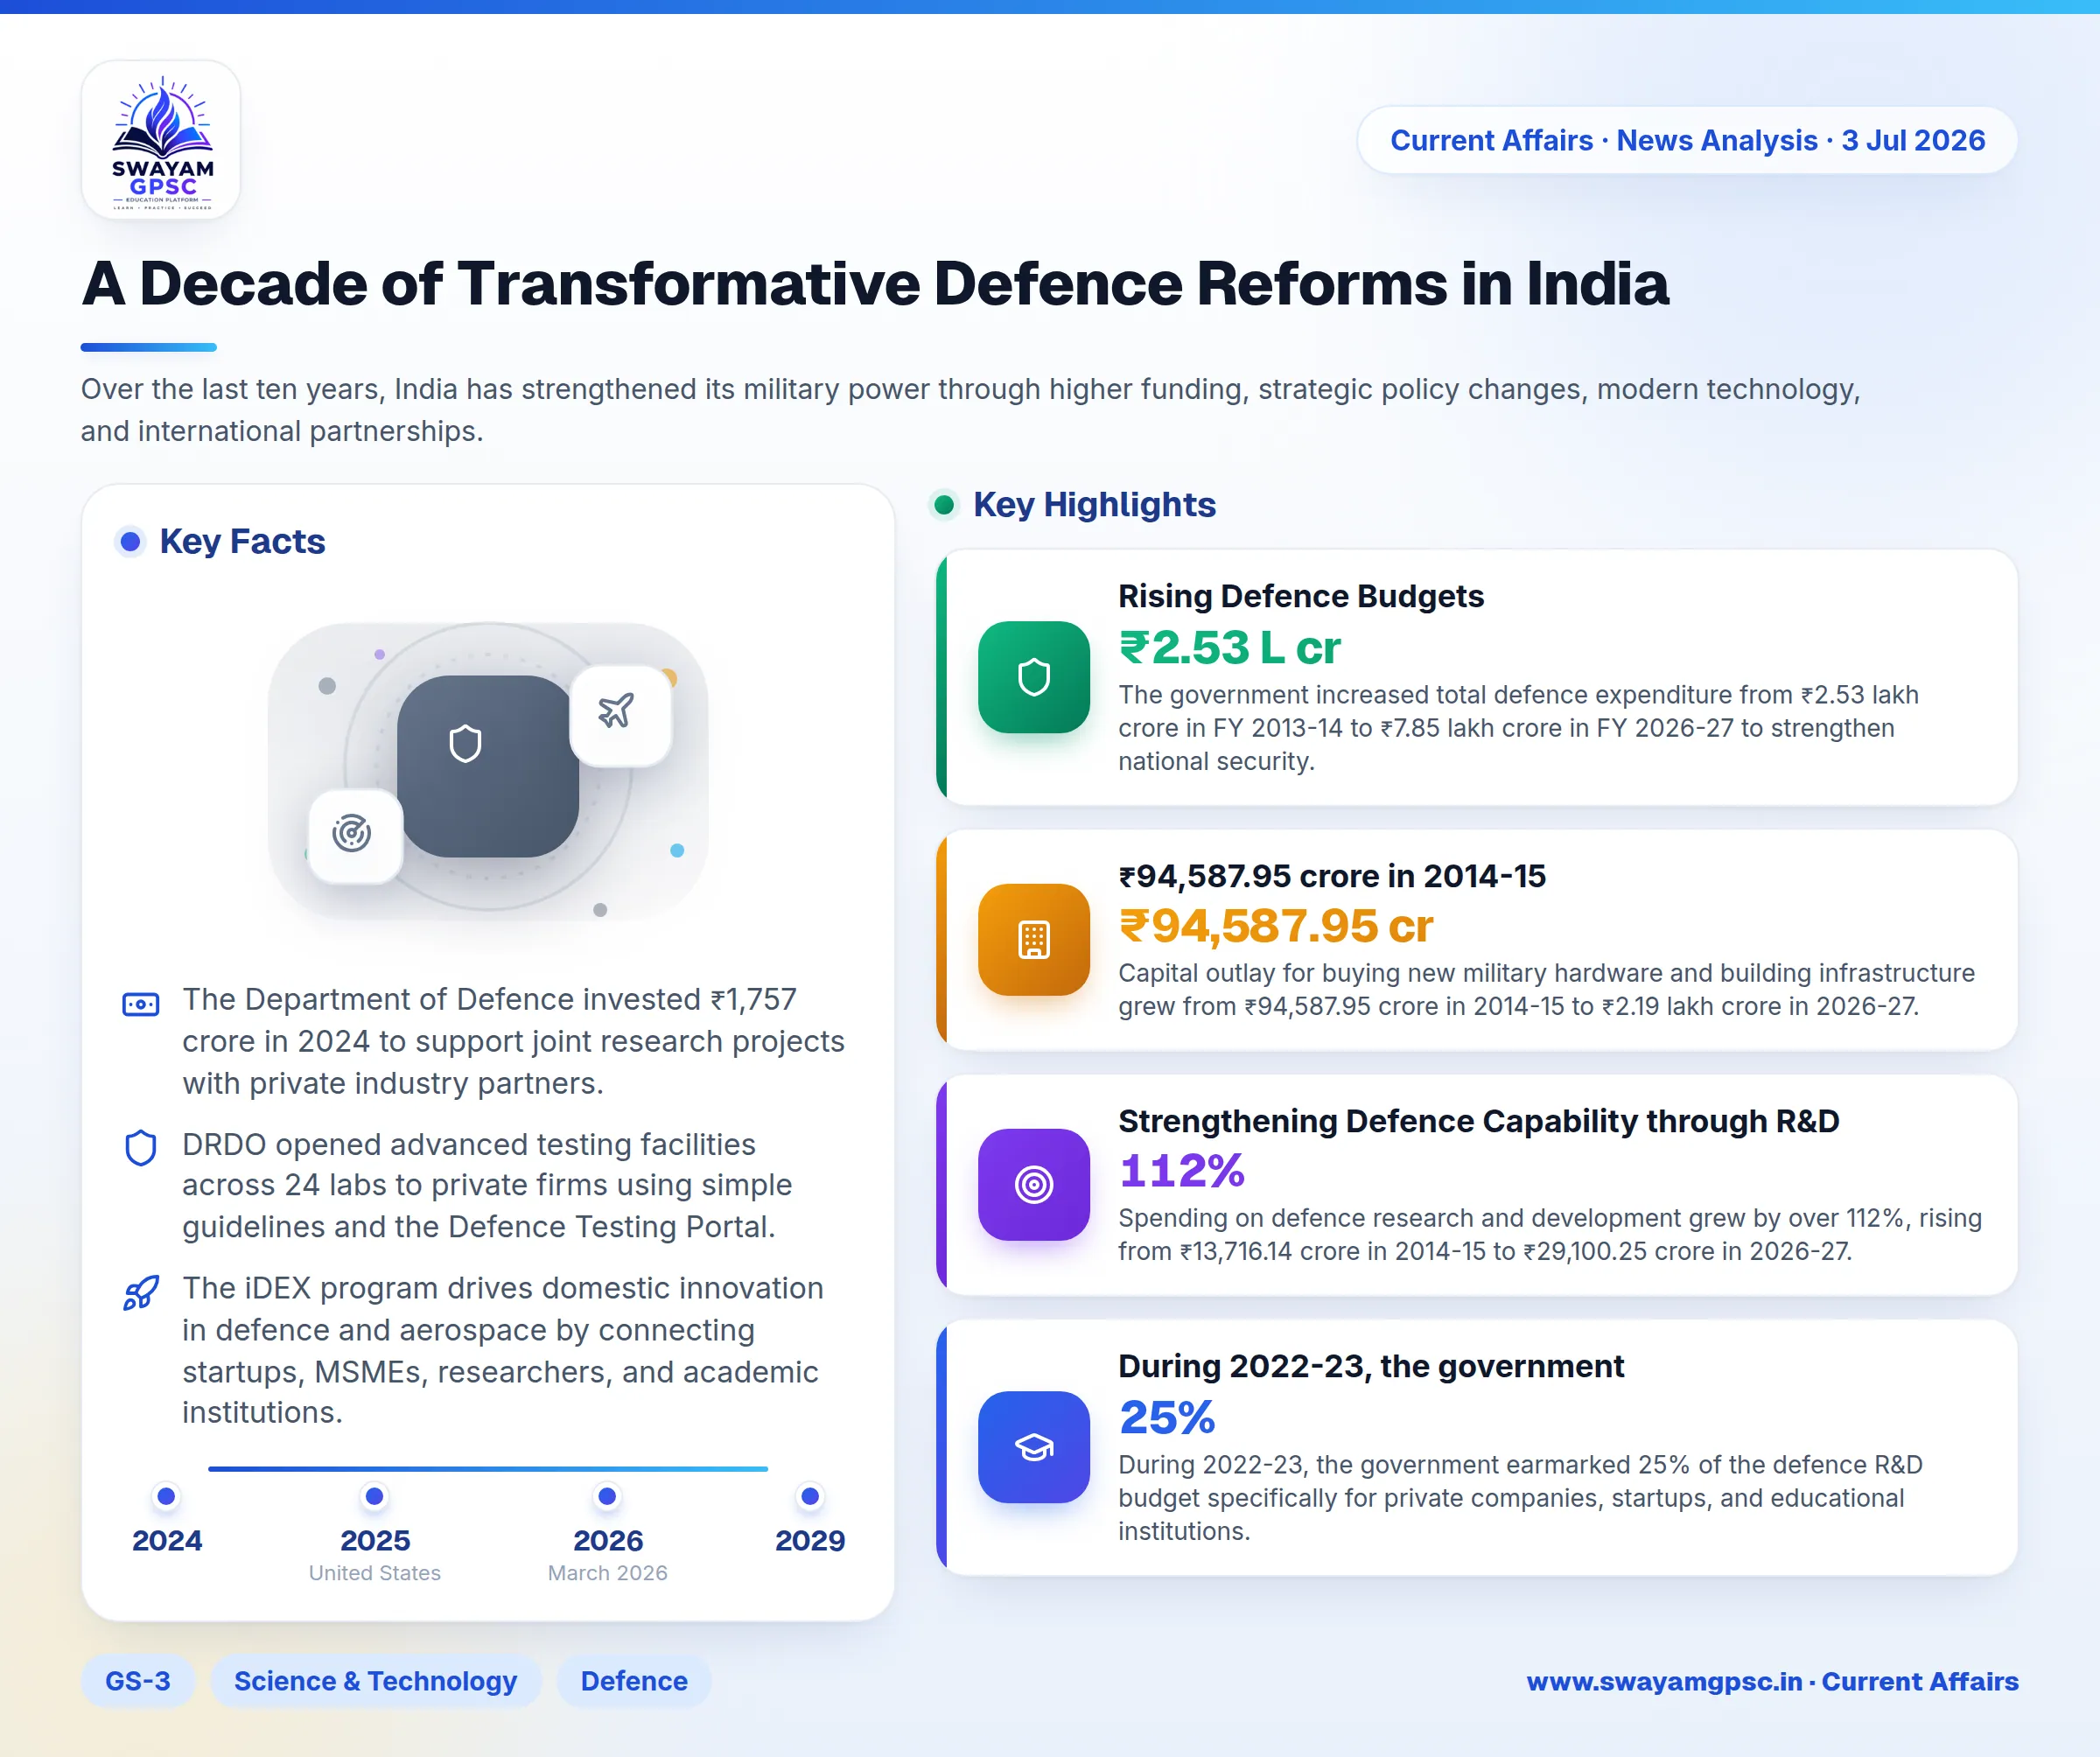Click the purple target icon for R&D
The width and height of the screenshot is (2100, 1757).
pos(1033,1184)
